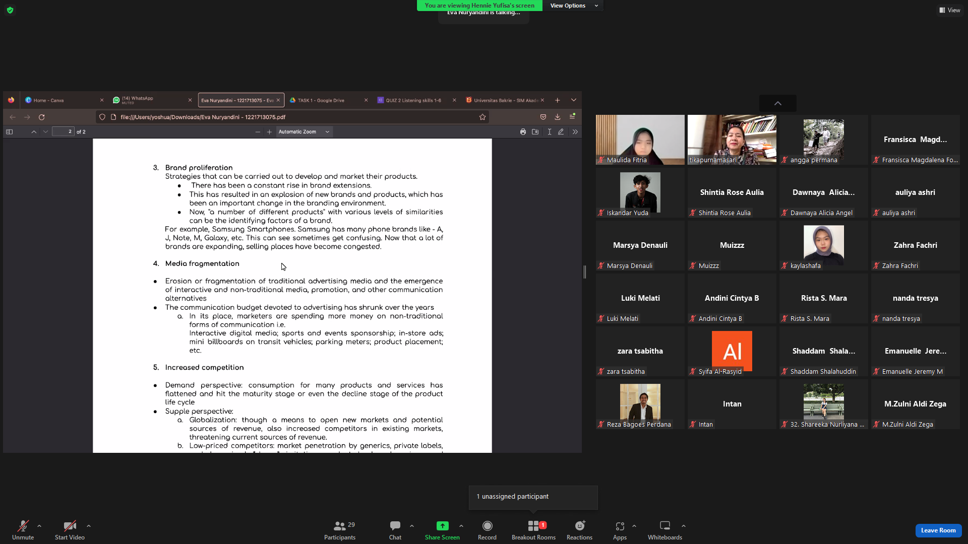Start the video camera

pyautogui.click(x=70, y=530)
